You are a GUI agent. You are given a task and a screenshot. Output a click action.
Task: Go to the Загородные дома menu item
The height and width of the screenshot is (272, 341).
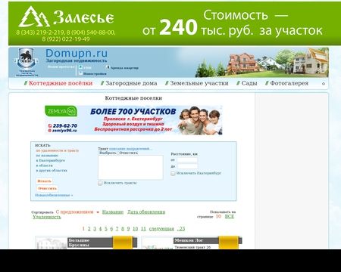click(131, 83)
